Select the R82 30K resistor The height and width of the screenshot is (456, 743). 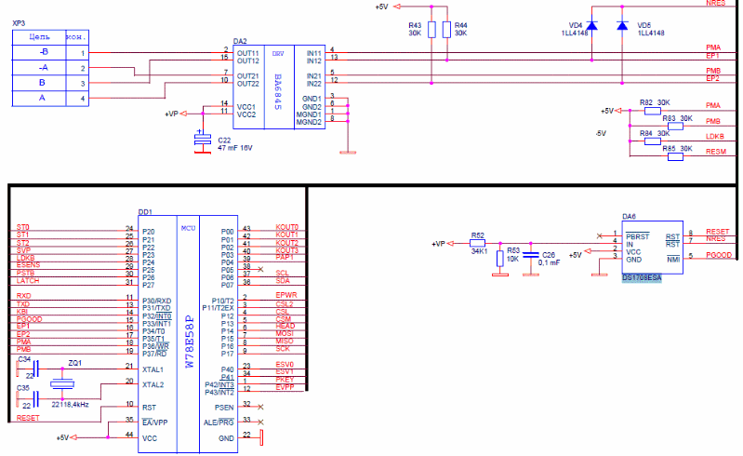646,110
